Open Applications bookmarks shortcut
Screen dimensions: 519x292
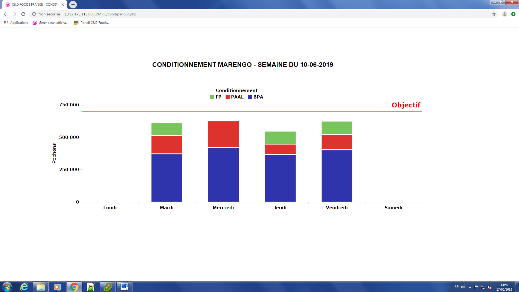tap(16, 23)
